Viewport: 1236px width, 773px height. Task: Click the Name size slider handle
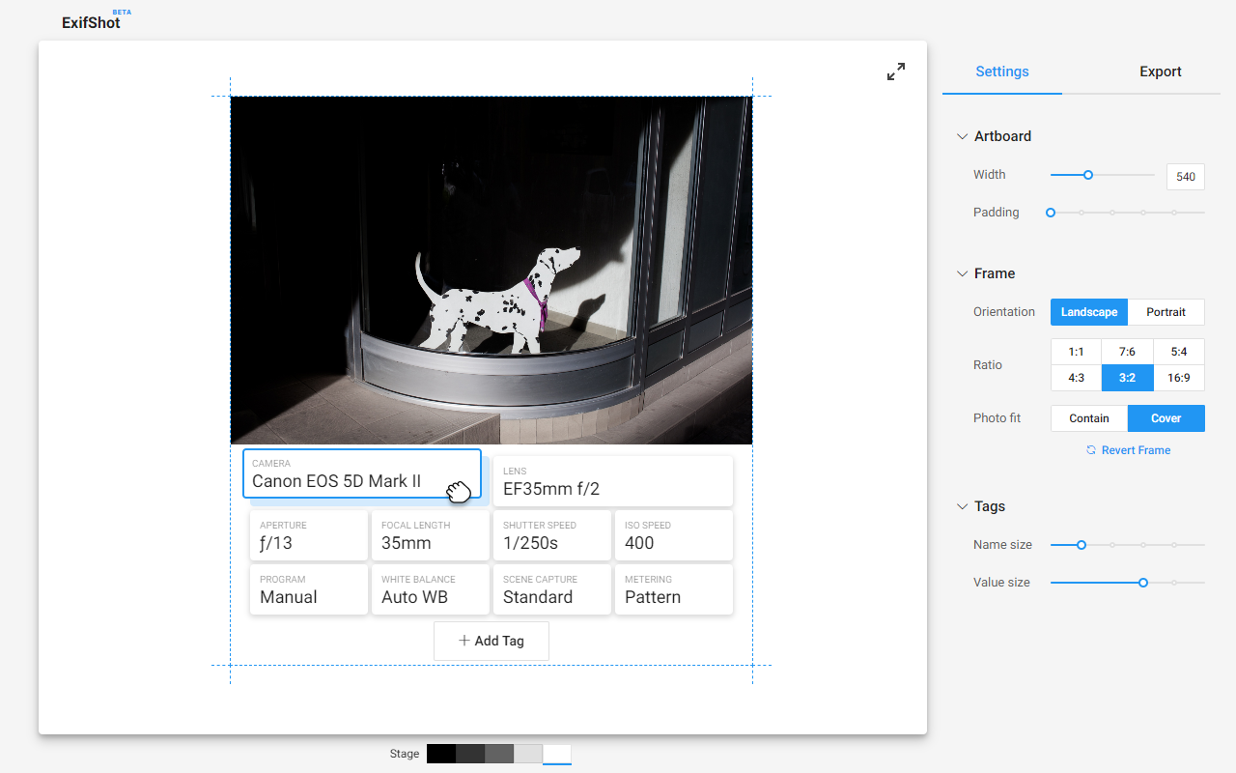pyautogui.click(x=1081, y=545)
